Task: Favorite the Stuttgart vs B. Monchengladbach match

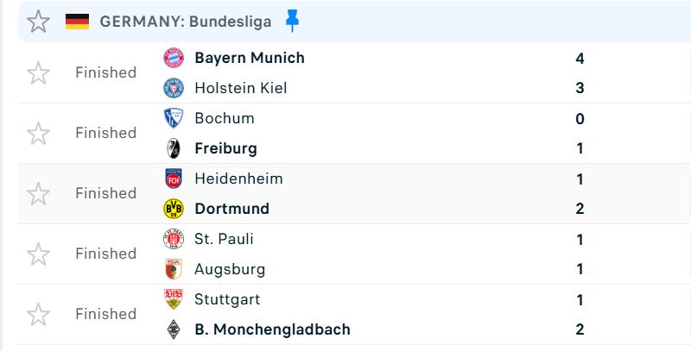Action: click(x=38, y=314)
